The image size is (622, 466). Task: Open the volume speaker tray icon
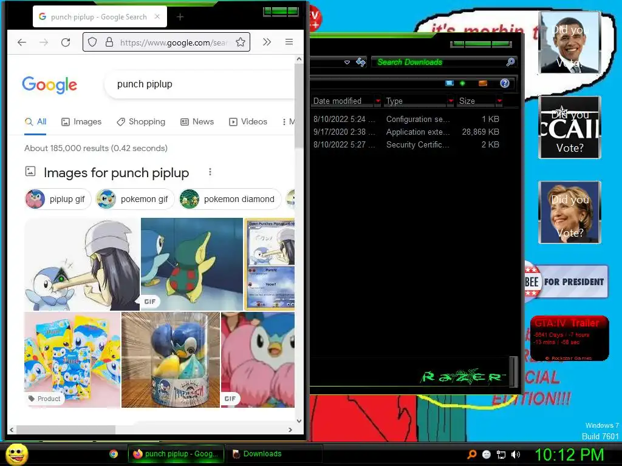516,454
